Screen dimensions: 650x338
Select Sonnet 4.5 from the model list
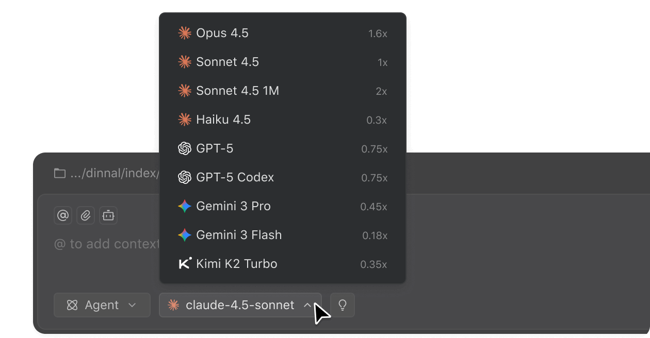click(228, 62)
